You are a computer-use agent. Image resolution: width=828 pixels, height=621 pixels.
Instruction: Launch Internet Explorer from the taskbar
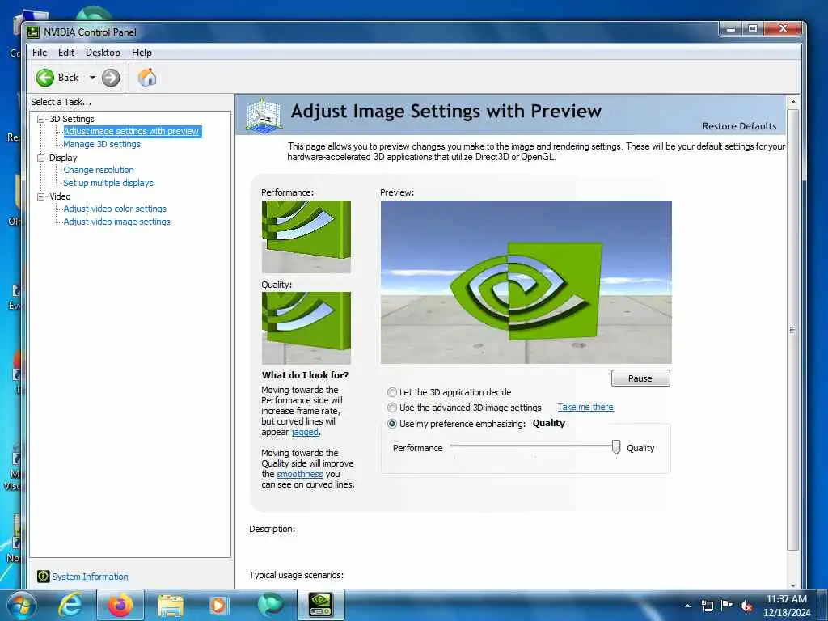(70, 605)
